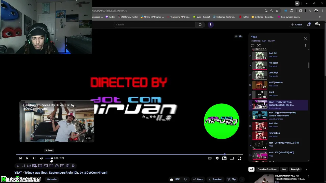Skip to previous playlist video
The width and height of the screenshot is (326, 183).
(x=20, y=158)
